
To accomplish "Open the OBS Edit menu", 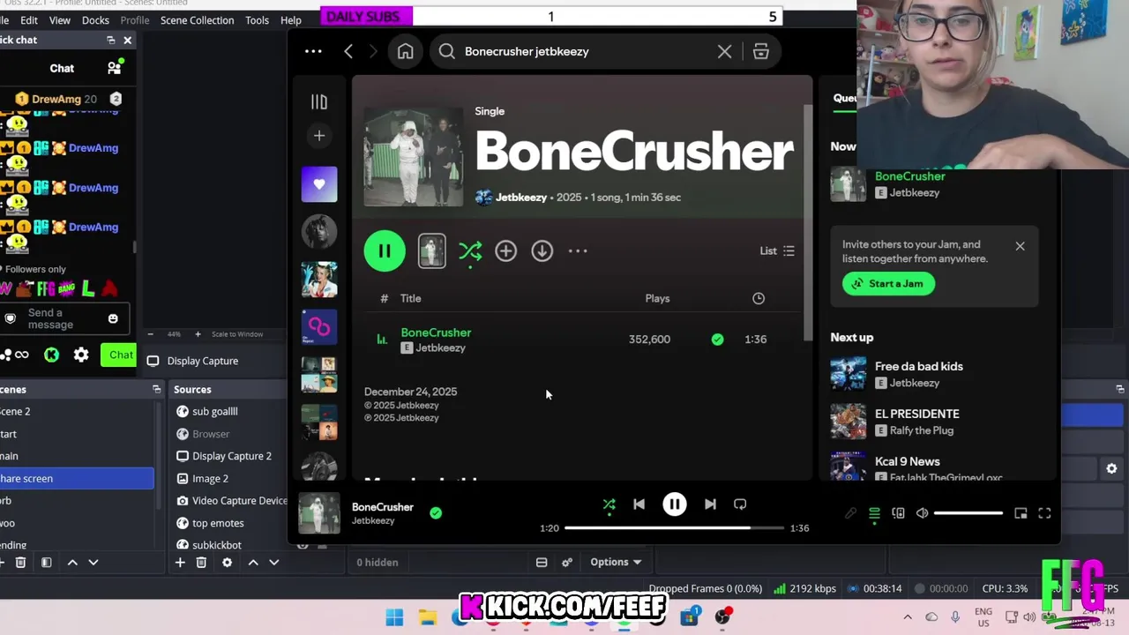I will click(x=29, y=20).
